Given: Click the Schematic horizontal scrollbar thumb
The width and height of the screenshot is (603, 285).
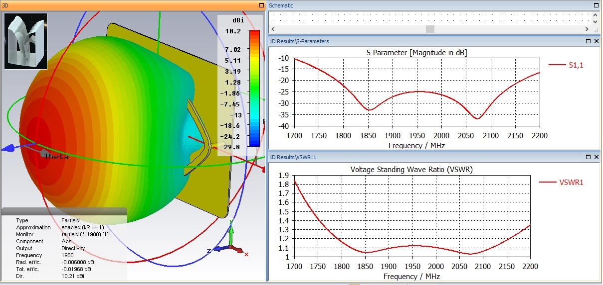Looking at the screenshot, I should pyautogui.click(x=430, y=29).
